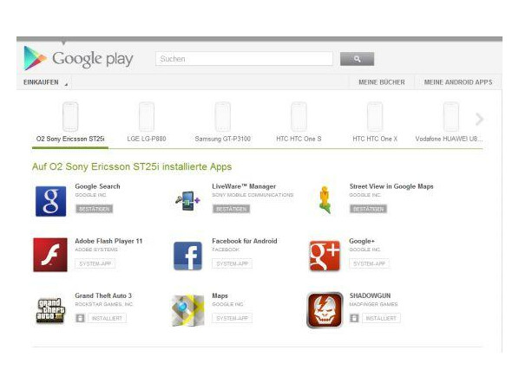Screen dimensions: 519x389
Task: Open the Adobe Flash Player 11 icon
Action: pos(50,255)
